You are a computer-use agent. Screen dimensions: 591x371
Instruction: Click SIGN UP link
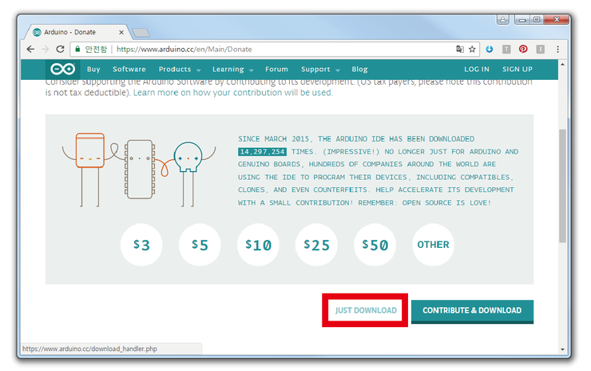click(518, 69)
